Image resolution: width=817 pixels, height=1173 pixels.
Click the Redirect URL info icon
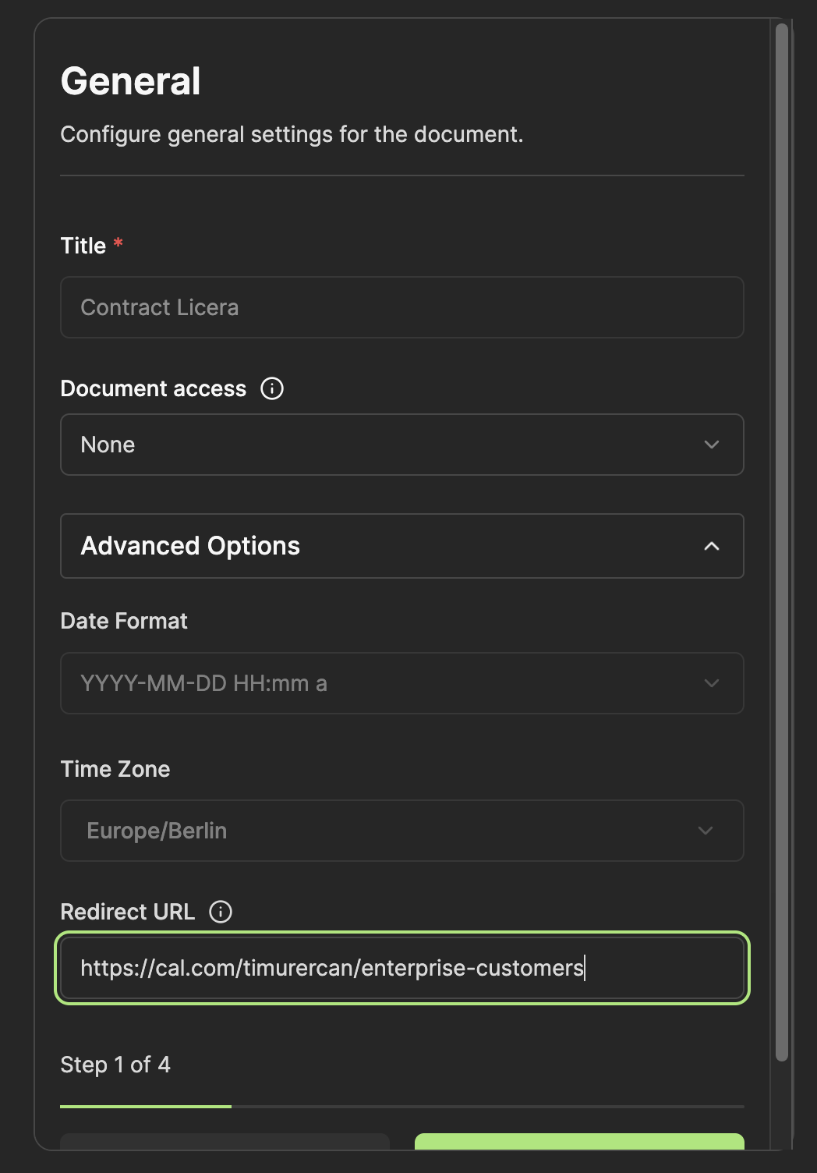point(221,912)
